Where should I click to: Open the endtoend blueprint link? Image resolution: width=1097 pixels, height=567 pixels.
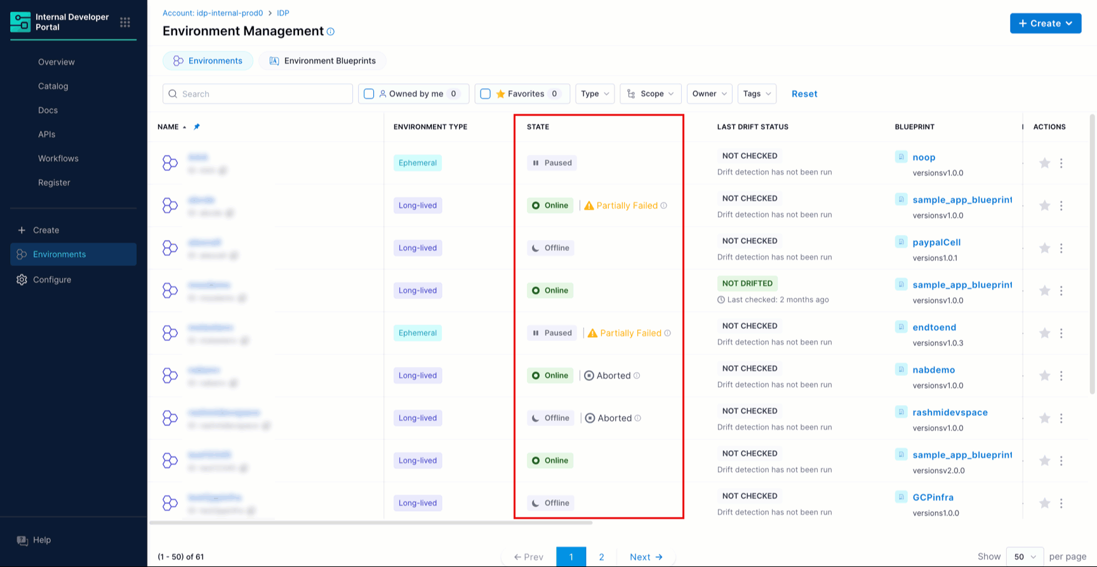coord(934,328)
